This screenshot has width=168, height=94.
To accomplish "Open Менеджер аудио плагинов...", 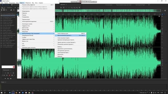I will pos(37,48).
